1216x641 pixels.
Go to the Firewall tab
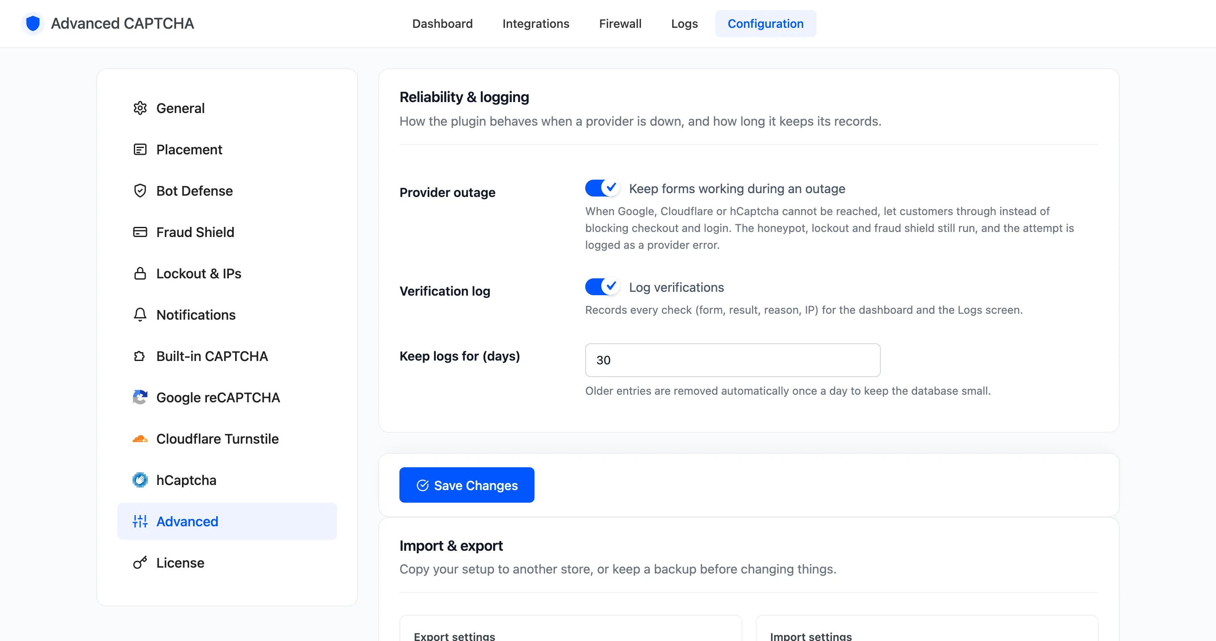[x=620, y=24]
